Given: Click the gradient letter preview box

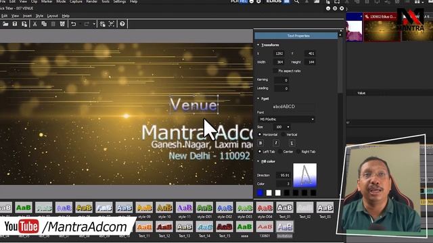Looking at the screenshot, I should point(305,175).
